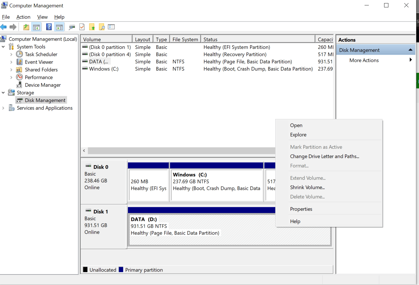Collapse the Disk Management actions section
419x285 pixels.
(410, 50)
